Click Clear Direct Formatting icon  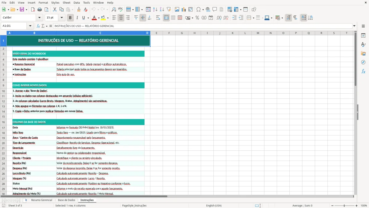(86, 10)
